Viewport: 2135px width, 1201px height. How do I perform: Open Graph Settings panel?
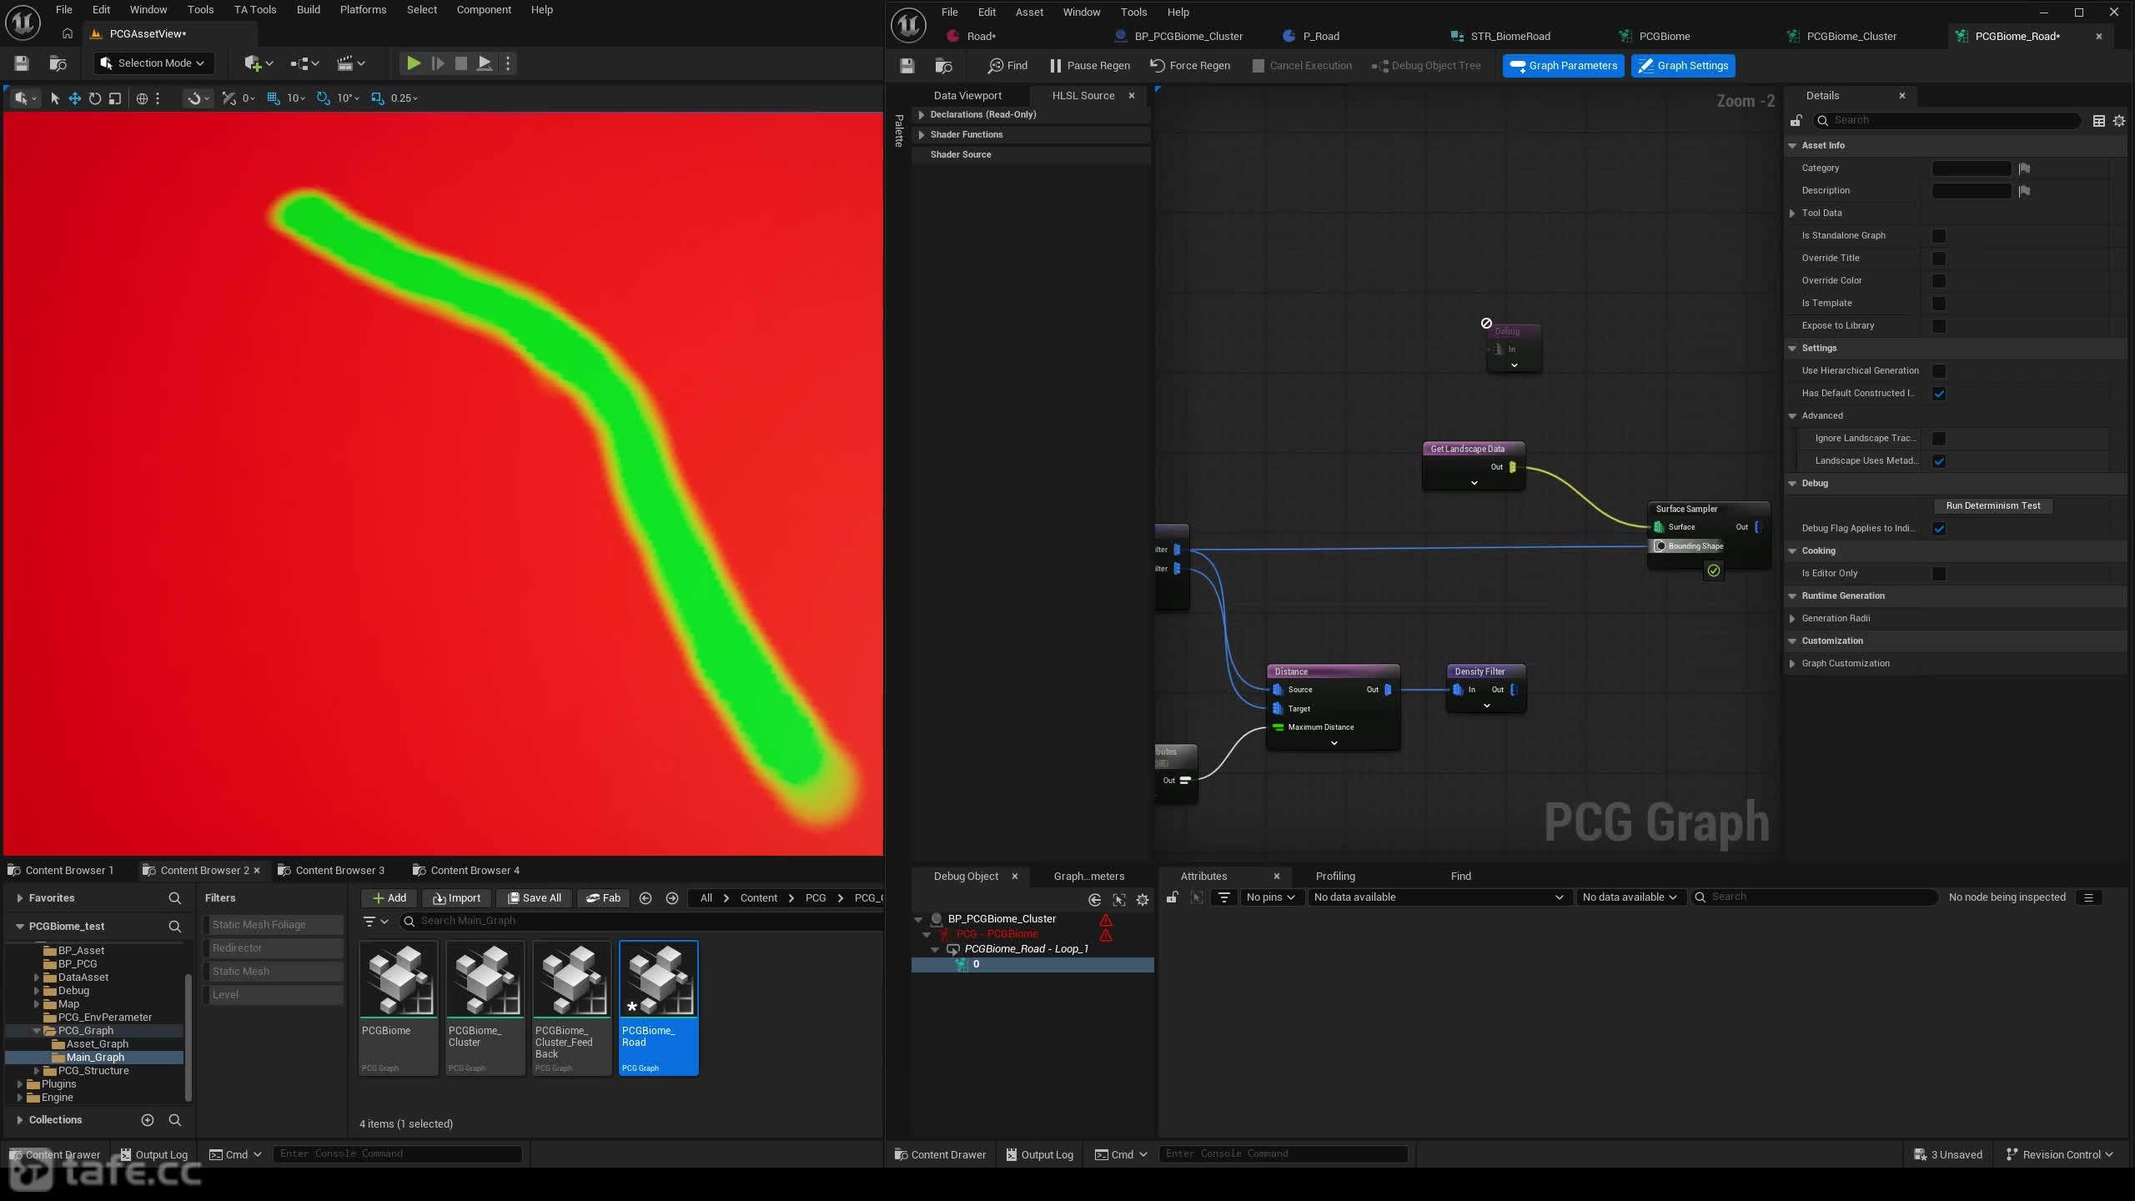(1683, 66)
